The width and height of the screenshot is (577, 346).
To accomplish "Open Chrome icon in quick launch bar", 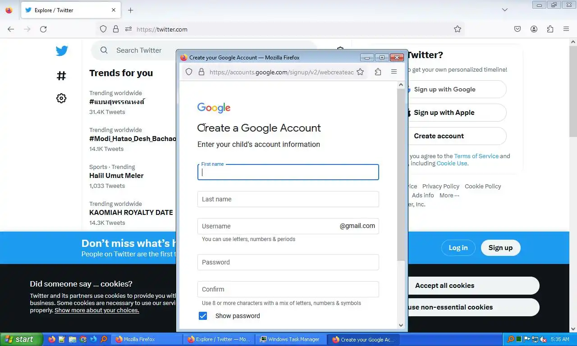I will (x=83, y=339).
